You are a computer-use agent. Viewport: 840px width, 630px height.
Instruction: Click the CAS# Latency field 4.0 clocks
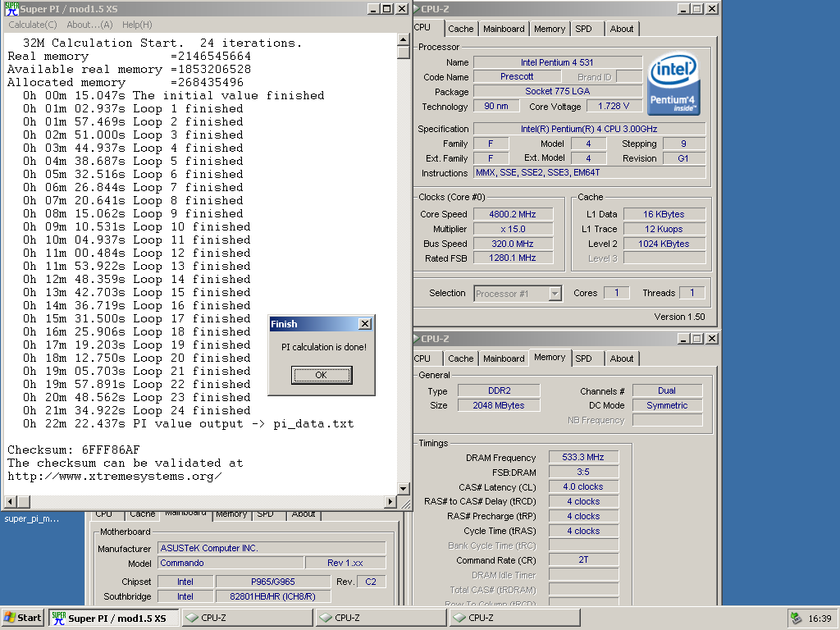coord(583,486)
